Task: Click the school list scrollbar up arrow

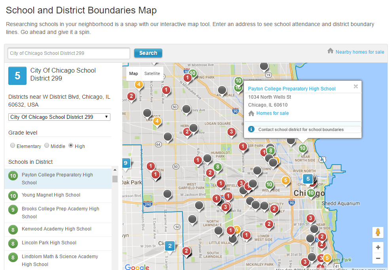Action: [x=115, y=170]
